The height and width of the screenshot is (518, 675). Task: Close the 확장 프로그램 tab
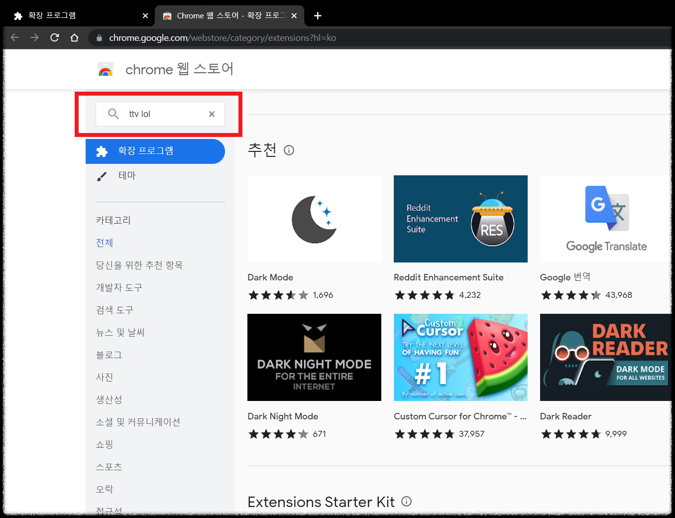point(145,15)
